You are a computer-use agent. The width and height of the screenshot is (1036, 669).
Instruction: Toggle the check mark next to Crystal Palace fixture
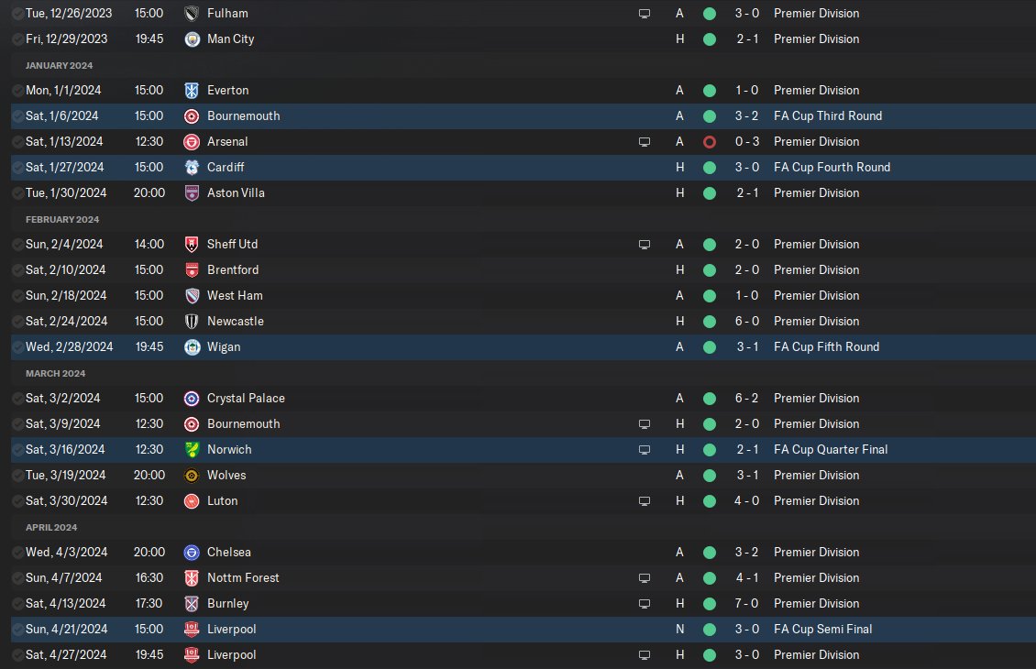coord(18,399)
